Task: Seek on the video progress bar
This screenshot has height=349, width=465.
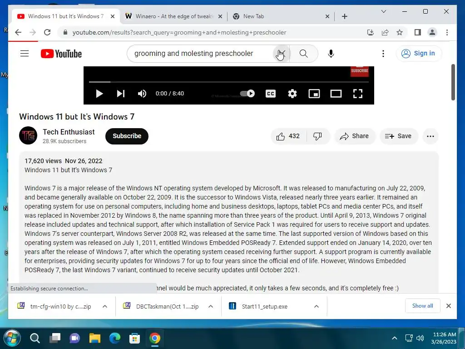Action: [229, 82]
